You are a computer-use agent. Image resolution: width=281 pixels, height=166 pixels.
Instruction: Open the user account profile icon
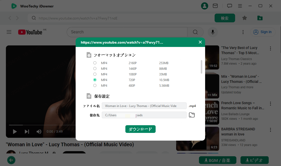(x=205, y=6)
